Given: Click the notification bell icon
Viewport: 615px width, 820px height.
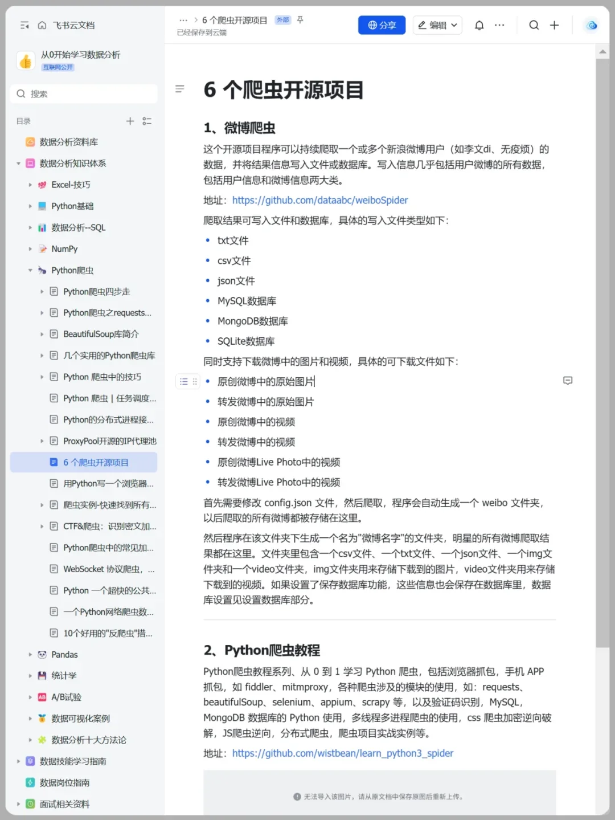Looking at the screenshot, I should click(x=479, y=25).
